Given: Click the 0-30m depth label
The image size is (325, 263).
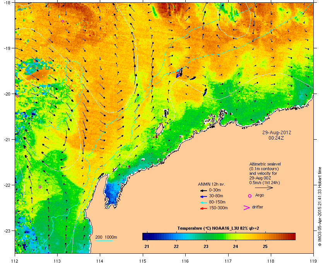Looking at the screenshot, I should click(x=215, y=190).
